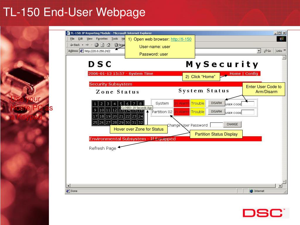Image resolution: width=300 pixels, height=225 pixels.
Task: Click the Forward arrow in the toolbar
Action: point(87,45)
